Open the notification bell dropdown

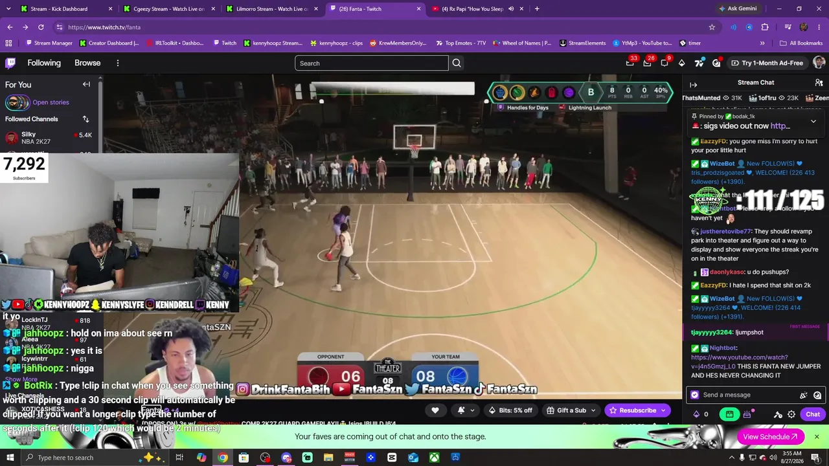(x=465, y=410)
